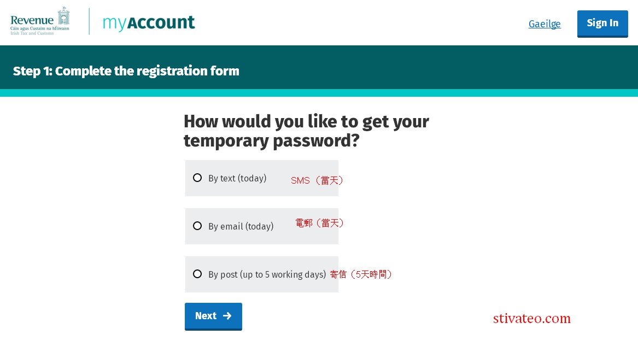
Task: Click the Sign In button
Action: click(602, 23)
